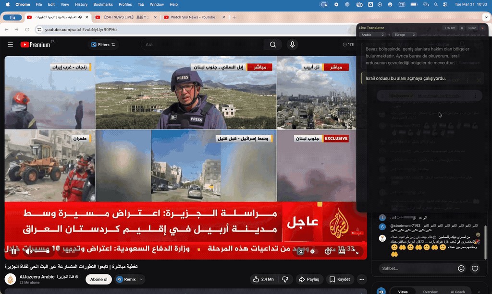Switch to the Overview tab
The height and width of the screenshot is (294, 492).
430,292
